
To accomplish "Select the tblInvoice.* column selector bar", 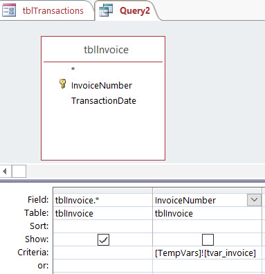I will click(x=103, y=190).
